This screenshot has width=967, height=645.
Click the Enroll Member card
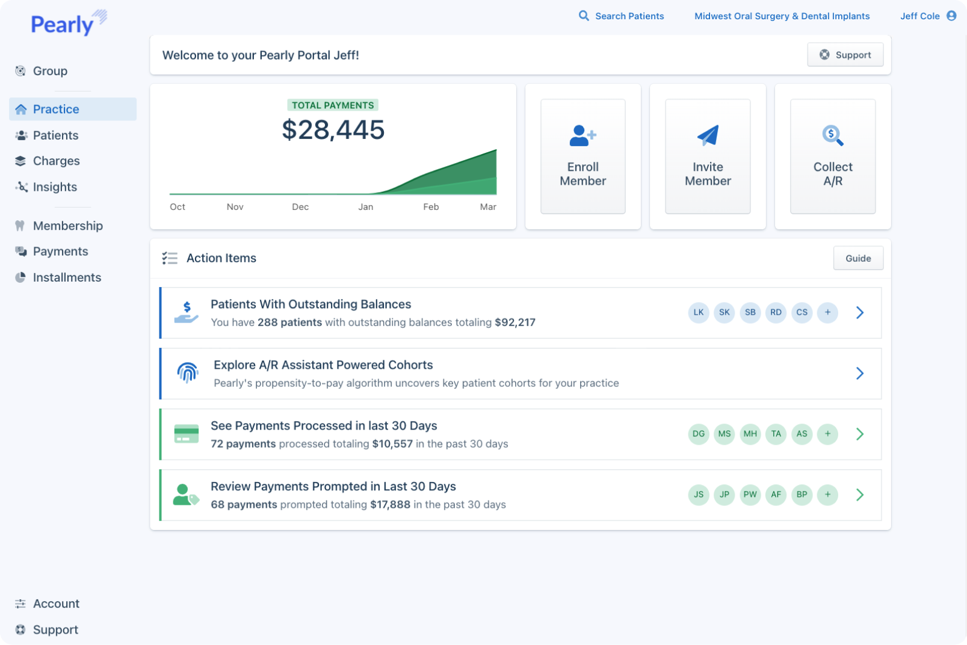click(x=583, y=156)
